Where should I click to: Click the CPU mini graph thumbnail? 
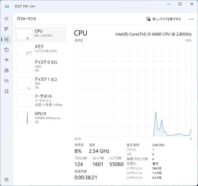point(24,35)
